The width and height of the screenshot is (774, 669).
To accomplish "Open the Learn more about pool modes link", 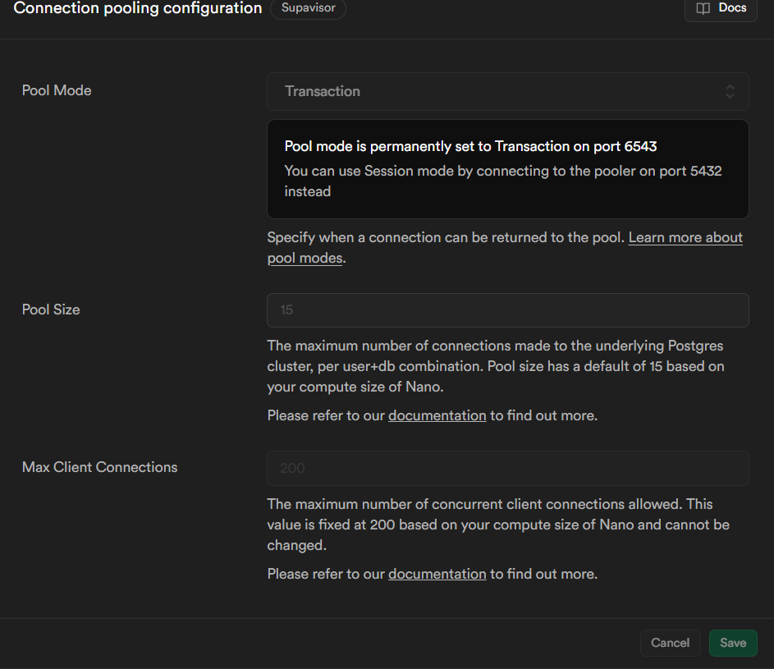I will click(685, 238).
